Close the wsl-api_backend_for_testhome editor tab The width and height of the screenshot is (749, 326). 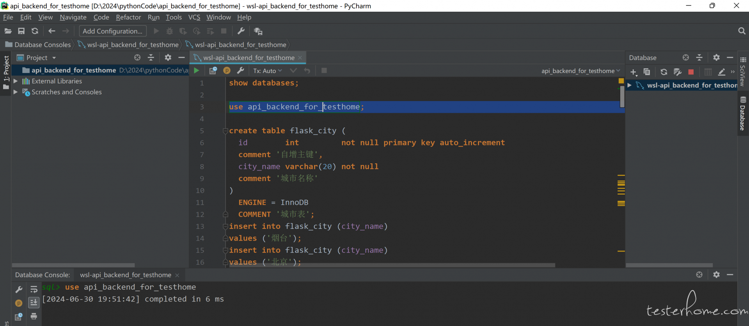point(300,58)
